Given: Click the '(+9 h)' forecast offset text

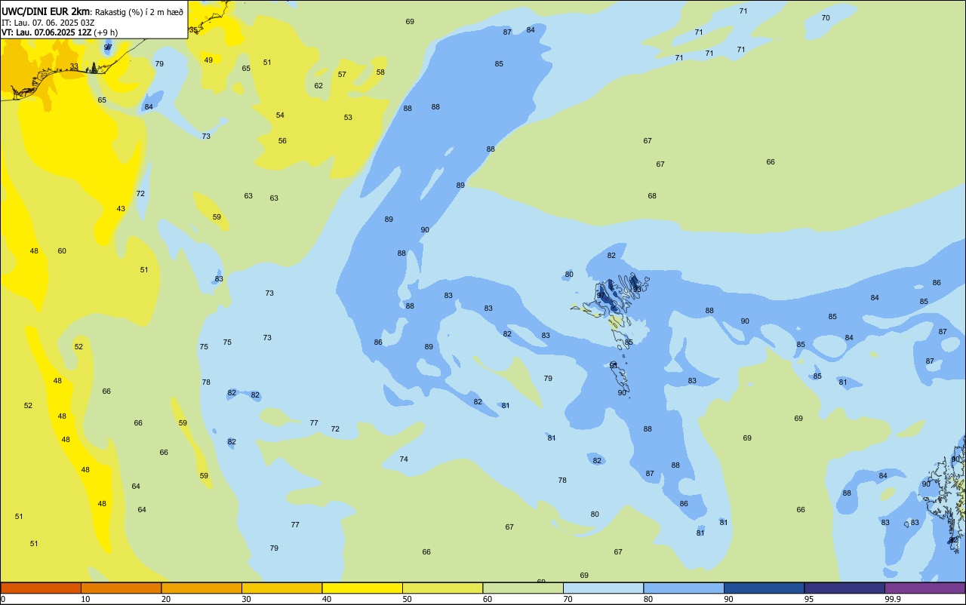Looking at the screenshot, I should 106,32.
